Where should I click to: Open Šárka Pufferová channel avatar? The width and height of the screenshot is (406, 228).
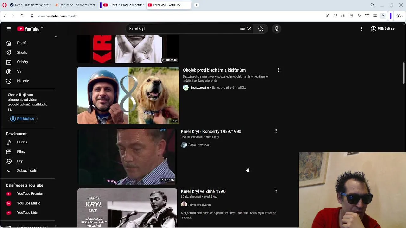184,145
